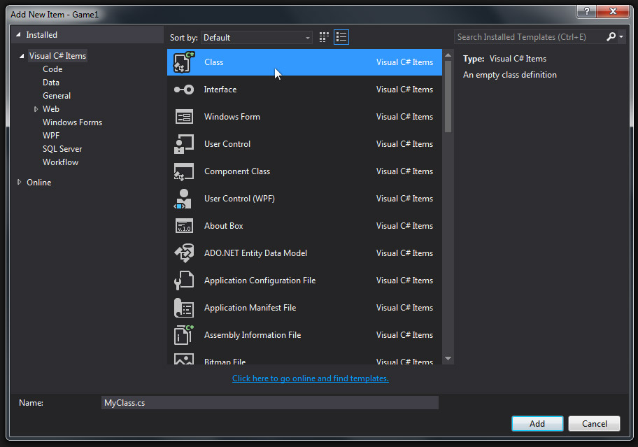This screenshot has height=447, width=638.
Task: Click the Name input field
Action: click(x=270, y=402)
